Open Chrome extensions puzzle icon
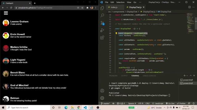The width and height of the screenshot is (197, 110). (x=87, y=8)
